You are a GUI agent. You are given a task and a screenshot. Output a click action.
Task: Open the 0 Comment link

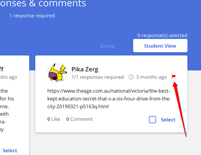(79, 119)
